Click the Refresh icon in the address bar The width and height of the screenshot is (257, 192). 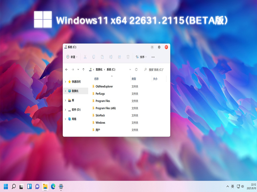(136, 69)
